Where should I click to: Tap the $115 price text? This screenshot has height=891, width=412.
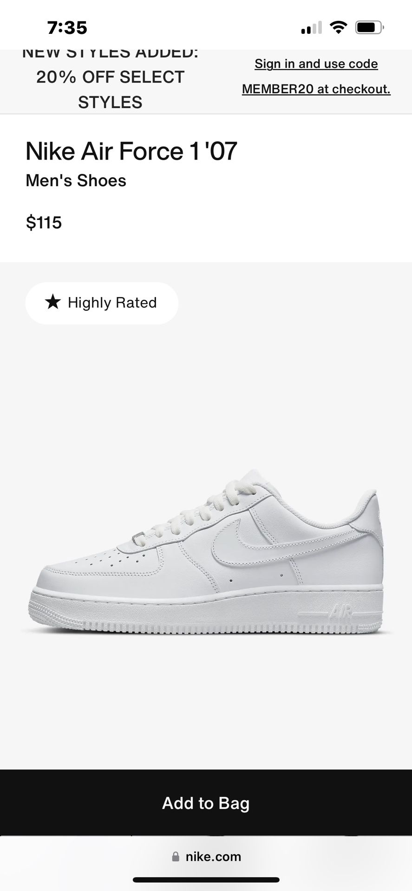(x=44, y=222)
